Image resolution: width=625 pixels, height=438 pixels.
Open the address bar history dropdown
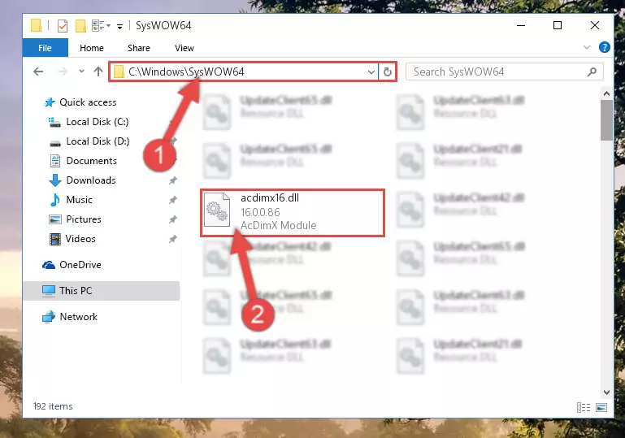371,72
